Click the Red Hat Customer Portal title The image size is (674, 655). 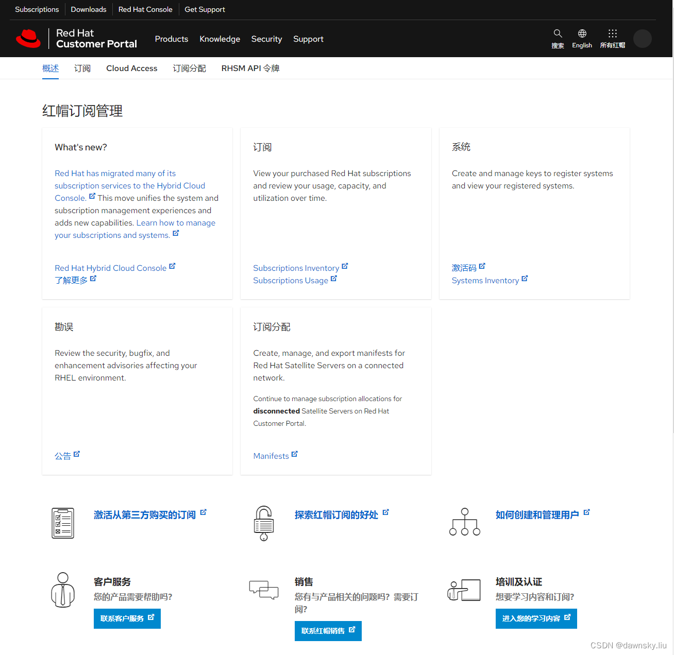(96, 39)
